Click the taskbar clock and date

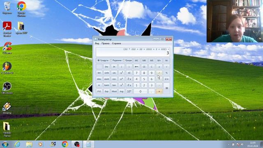click(x=253, y=144)
